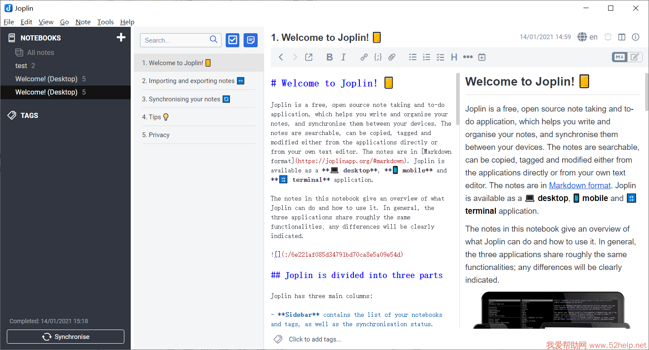The image size is (649, 350).
Task: Click the Bold formatting icon
Action: click(x=329, y=57)
